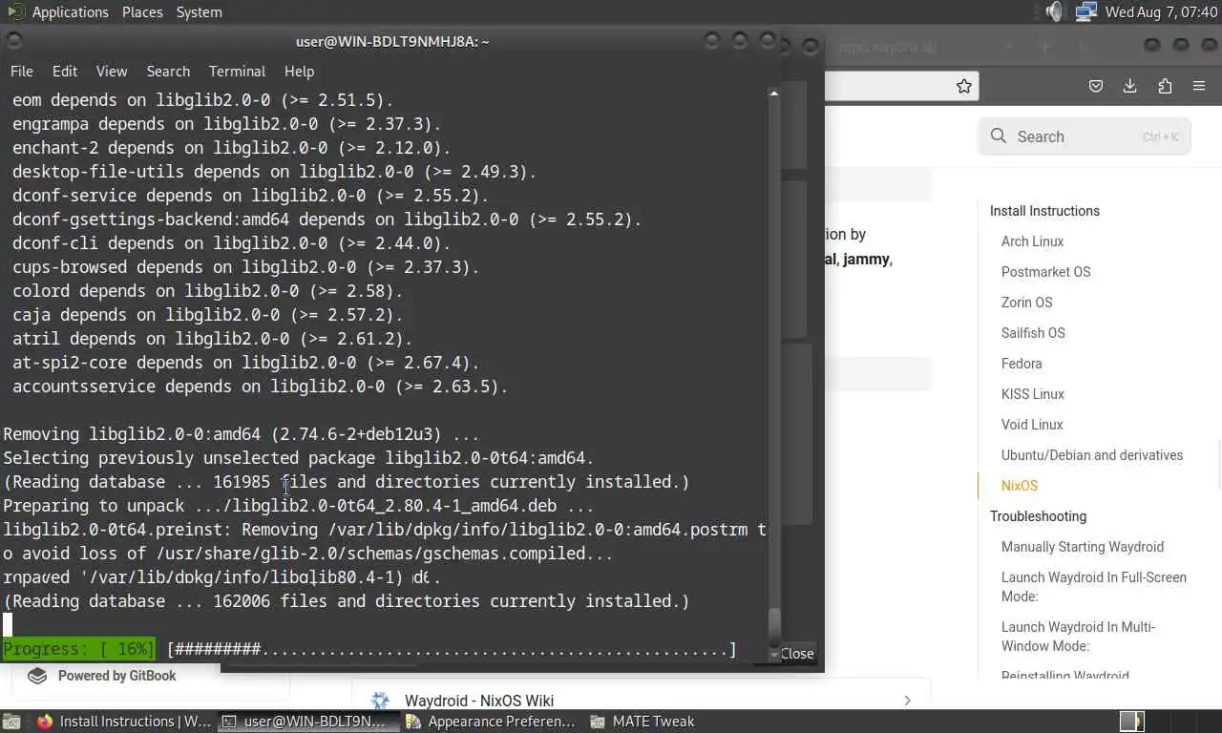Click the volume speaker icon in the panel
The height and width of the screenshot is (733, 1222).
tap(1053, 12)
